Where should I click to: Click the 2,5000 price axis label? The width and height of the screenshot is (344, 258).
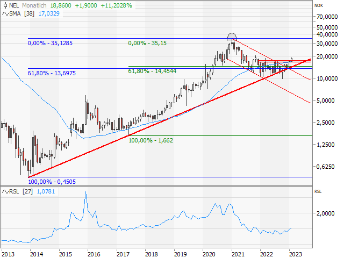325,123
